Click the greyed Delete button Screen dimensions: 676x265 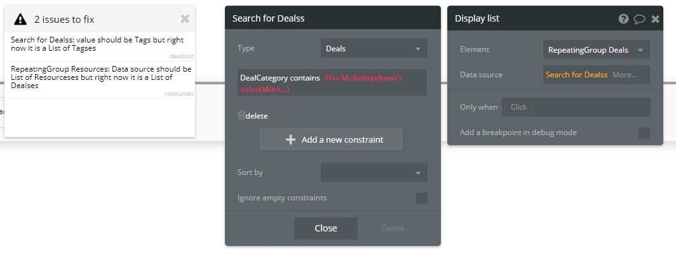click(x=392, y=228)
